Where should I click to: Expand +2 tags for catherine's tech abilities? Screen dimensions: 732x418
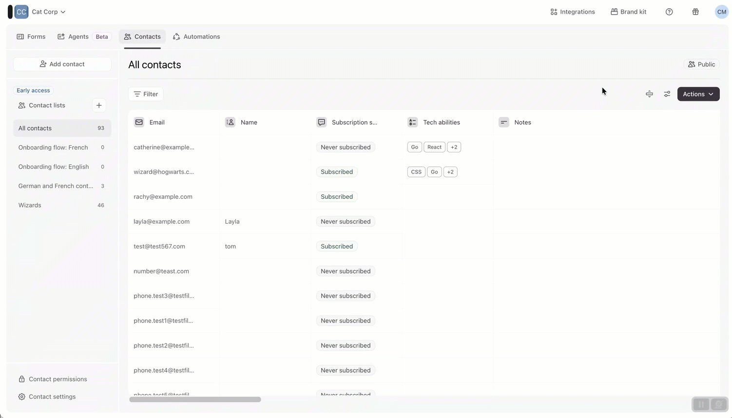pyautogui.click(x=454, y=147)
